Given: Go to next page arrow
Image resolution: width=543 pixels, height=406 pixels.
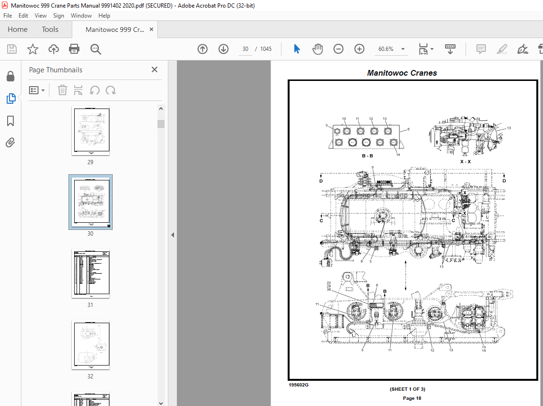Looking at the screenshot, I should pyautogui.click(x=223, y=49).
